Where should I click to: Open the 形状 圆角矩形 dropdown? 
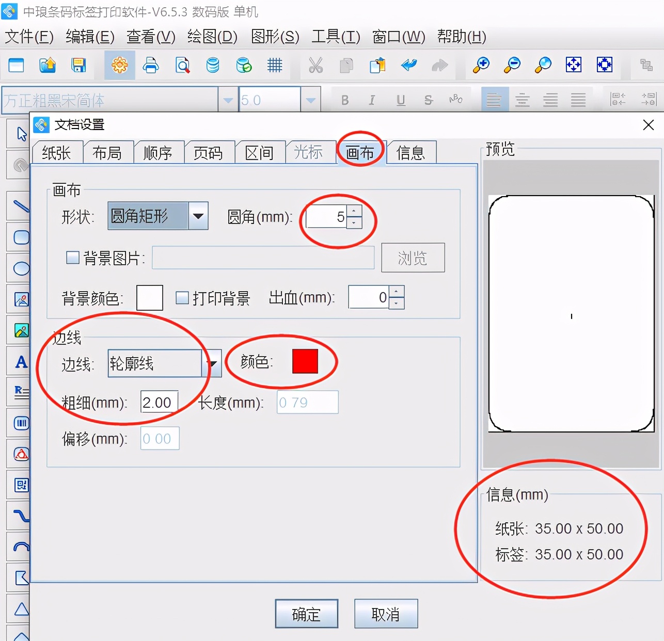pos(158,216)
